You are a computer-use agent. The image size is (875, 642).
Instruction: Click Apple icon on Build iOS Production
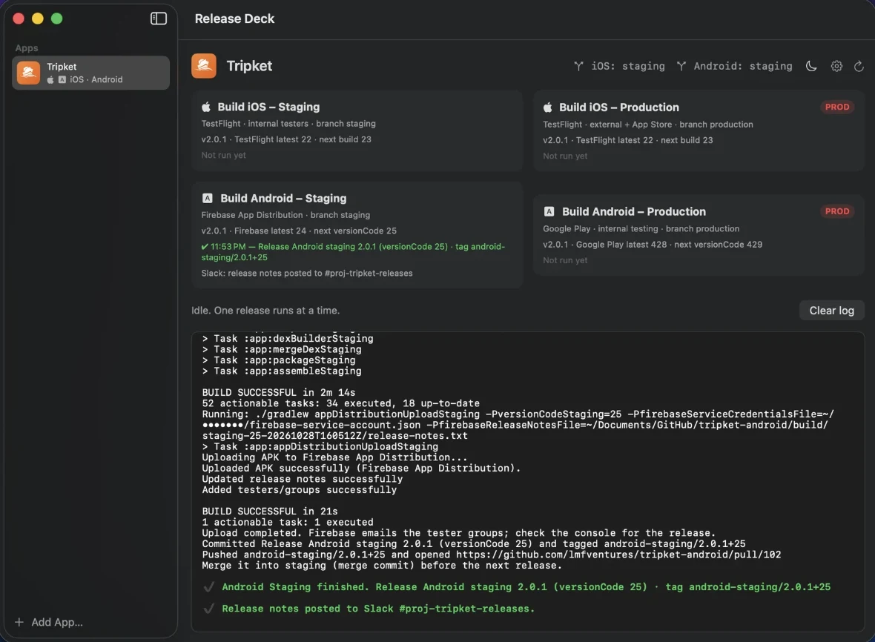tap(548, 107)
